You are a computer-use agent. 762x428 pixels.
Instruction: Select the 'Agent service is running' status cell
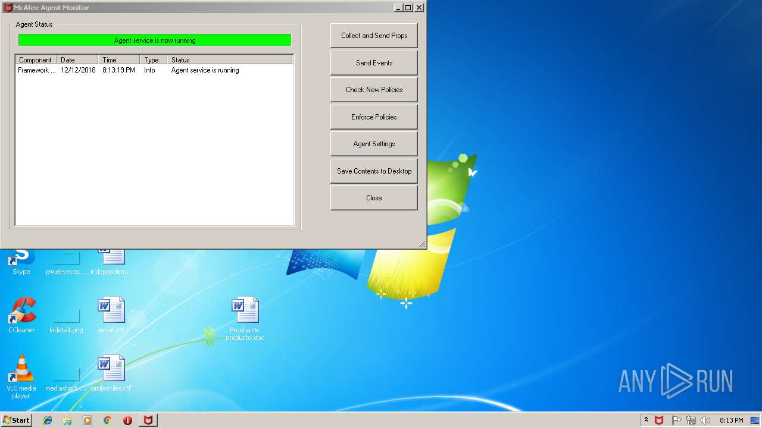click(x=205, y=70)
